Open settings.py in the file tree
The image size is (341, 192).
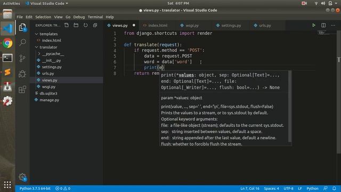pyautogui.click(x=52, y=67)
